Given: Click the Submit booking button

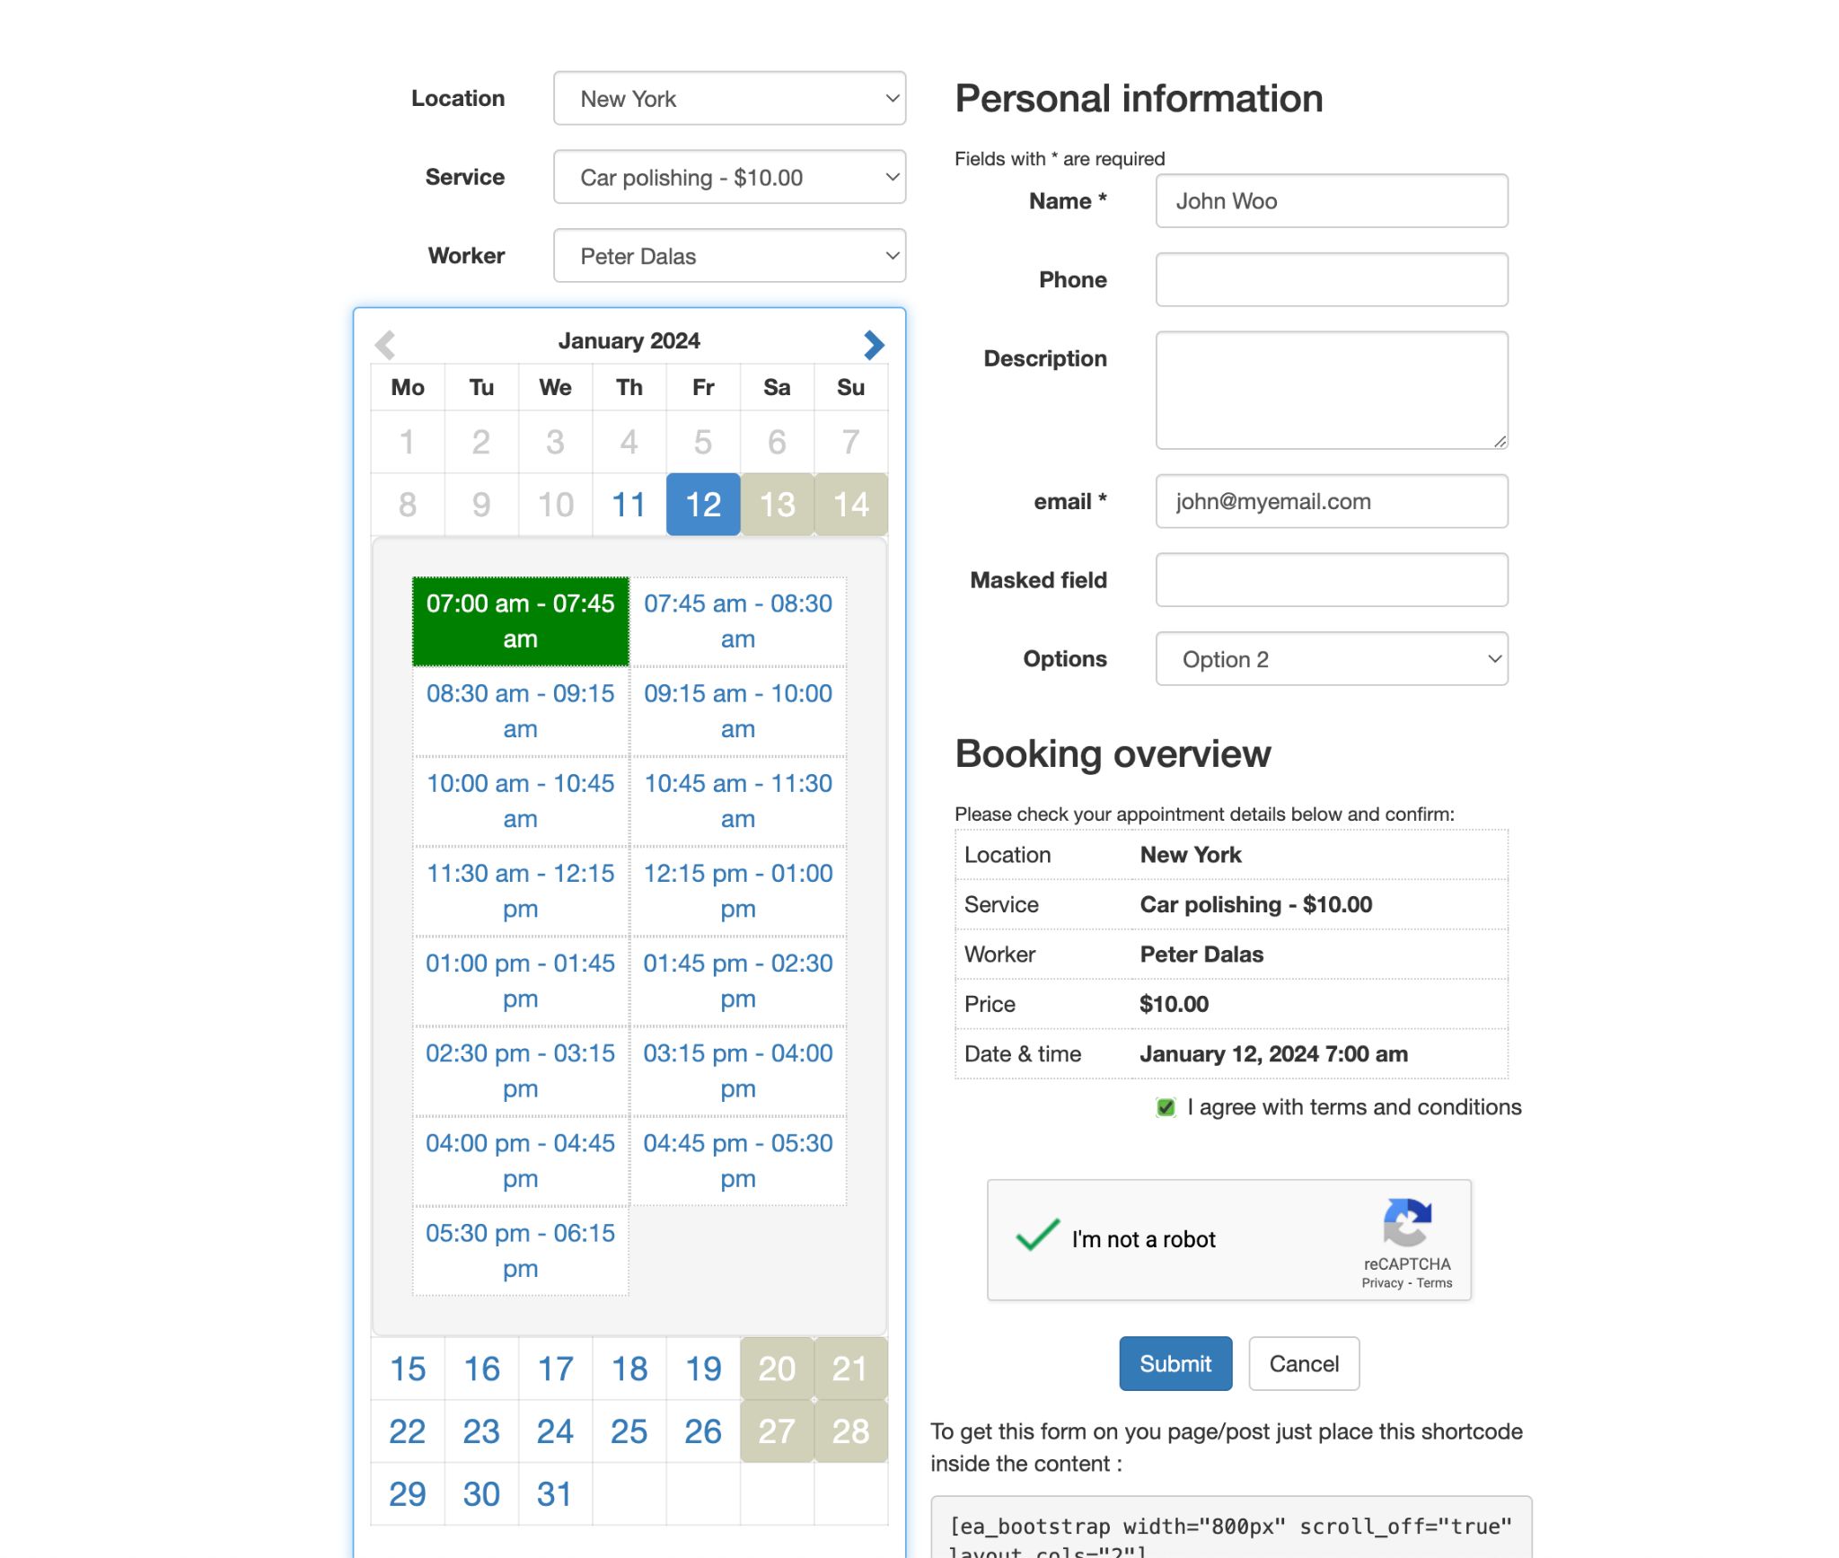Looking at the screenshot, I should pos(1175,1363).
